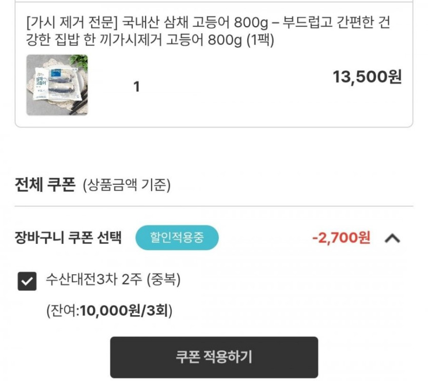Click the divider line under the 전체 쿠폰 heading
Image resolution: width=428 pixels, height=381 pixels.
214,206
